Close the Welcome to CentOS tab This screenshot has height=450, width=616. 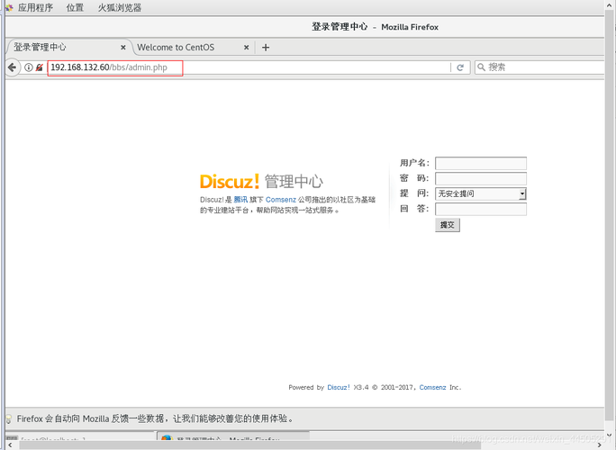coord(247,48)
